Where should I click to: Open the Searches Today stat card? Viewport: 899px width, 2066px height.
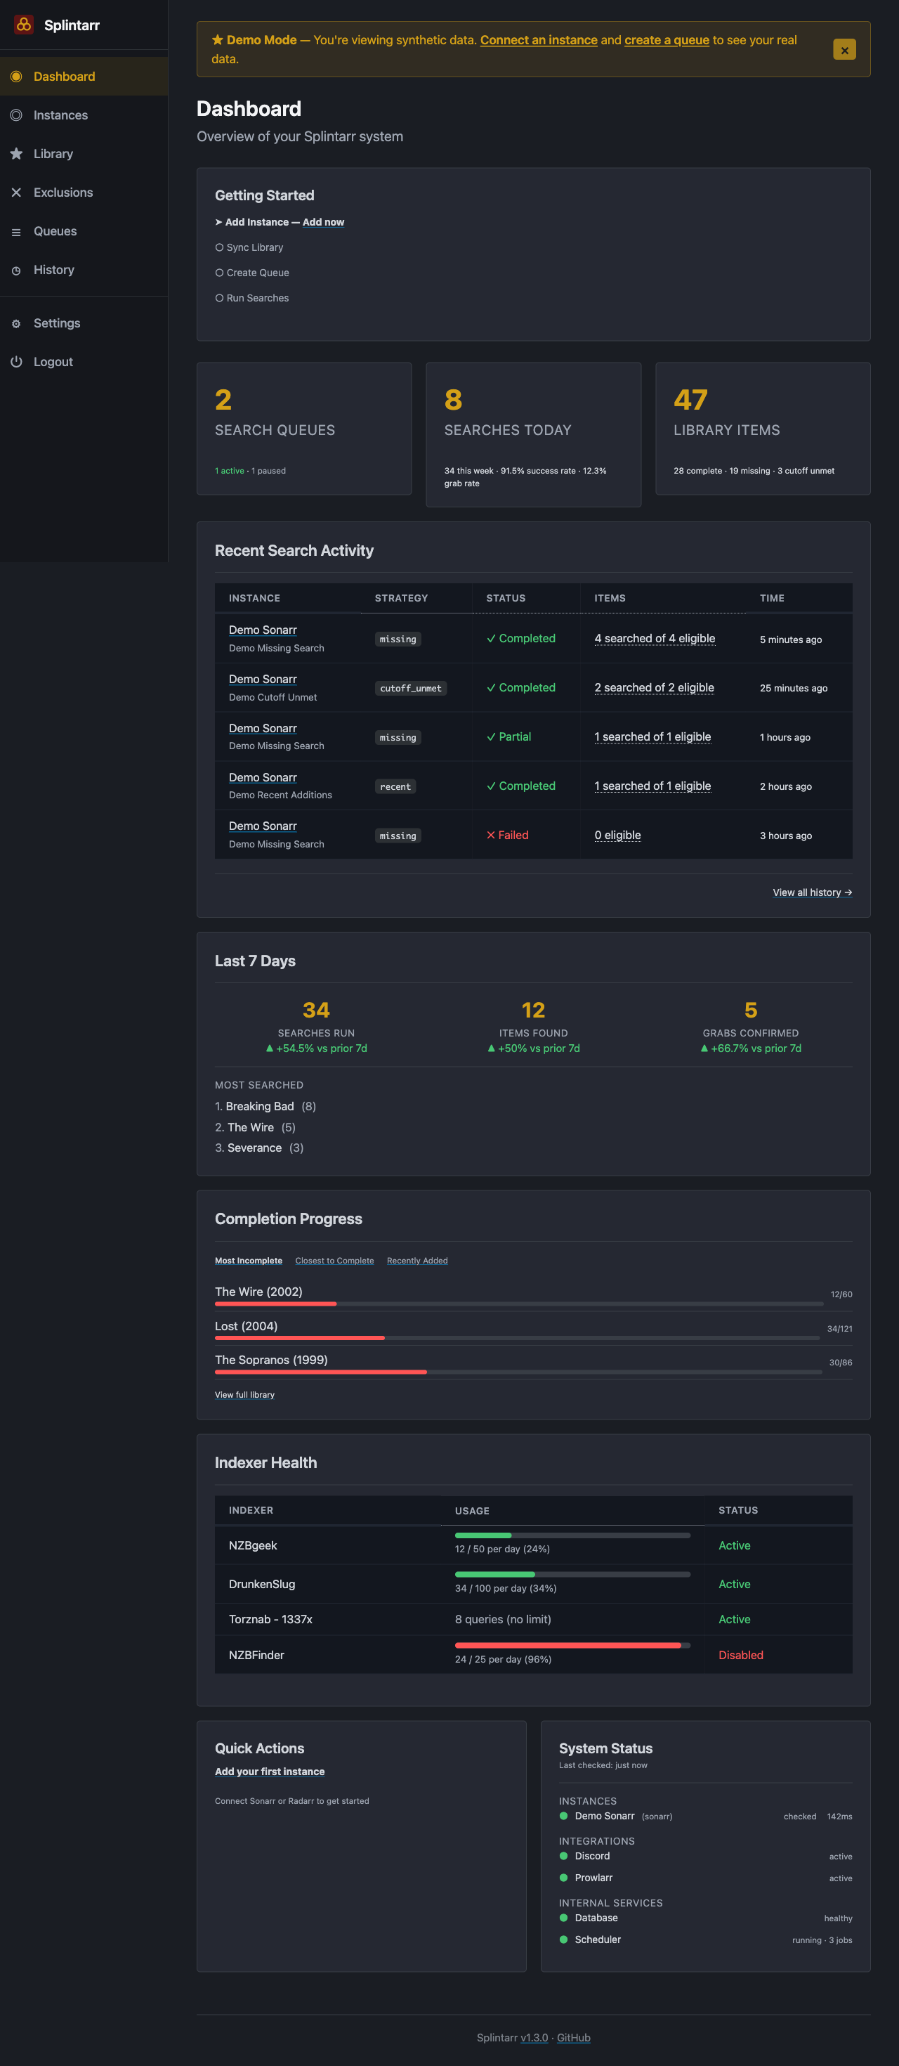coord(534,435)
